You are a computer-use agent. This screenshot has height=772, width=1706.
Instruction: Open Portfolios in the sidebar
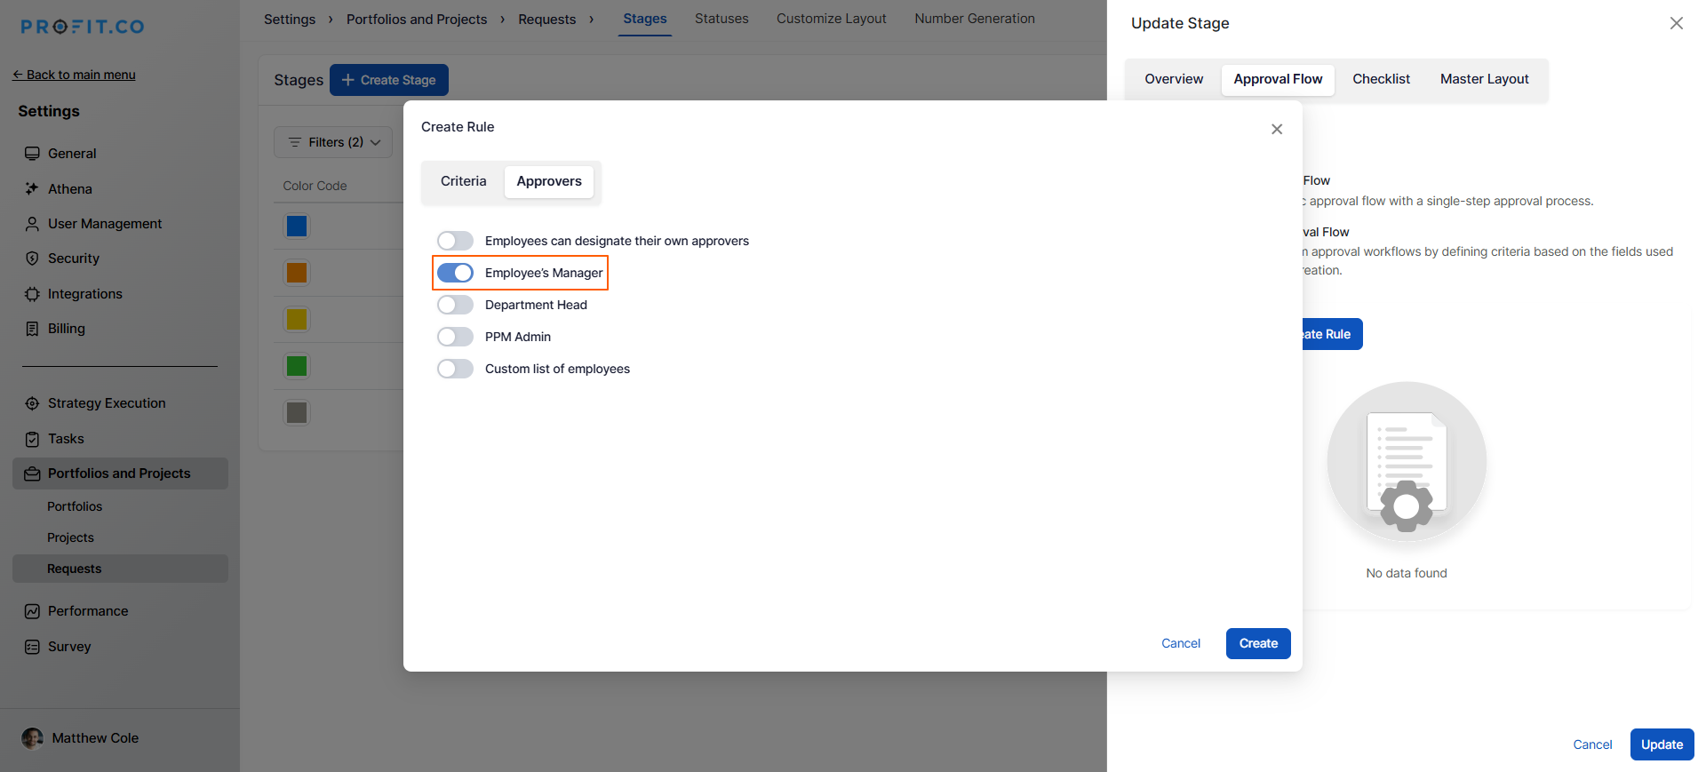[75, 506]
